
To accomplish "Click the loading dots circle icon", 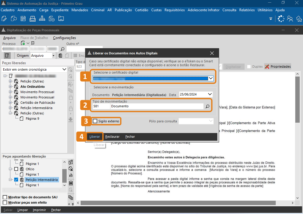I will [281, 19].
